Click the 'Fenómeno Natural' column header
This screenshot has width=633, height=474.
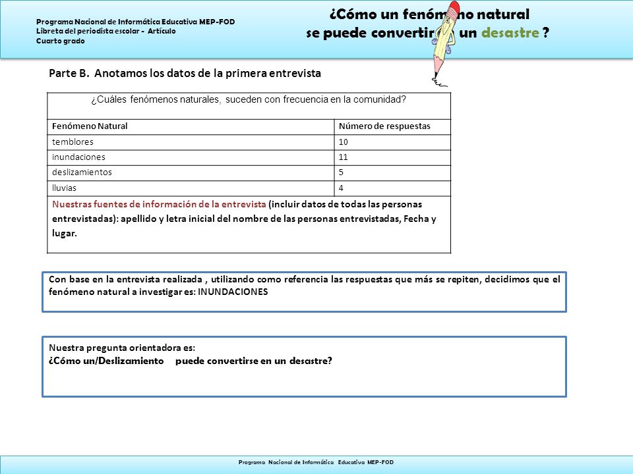click(x=90, y=126)
